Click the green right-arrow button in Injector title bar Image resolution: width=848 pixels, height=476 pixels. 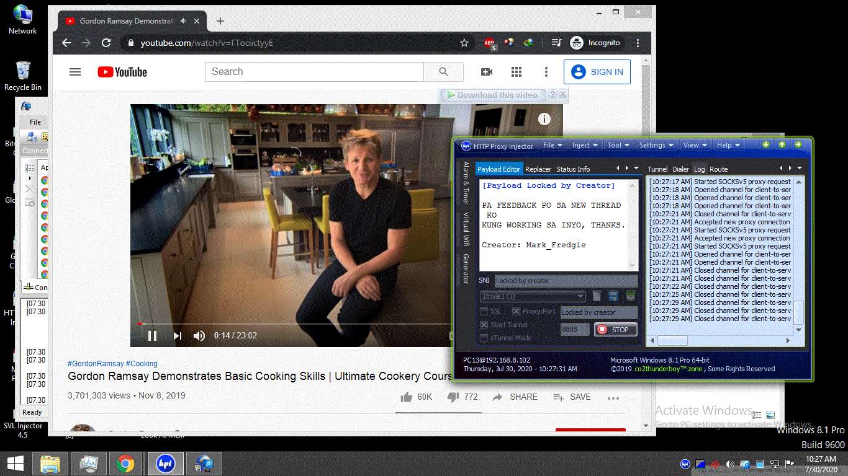click(798, 145)
